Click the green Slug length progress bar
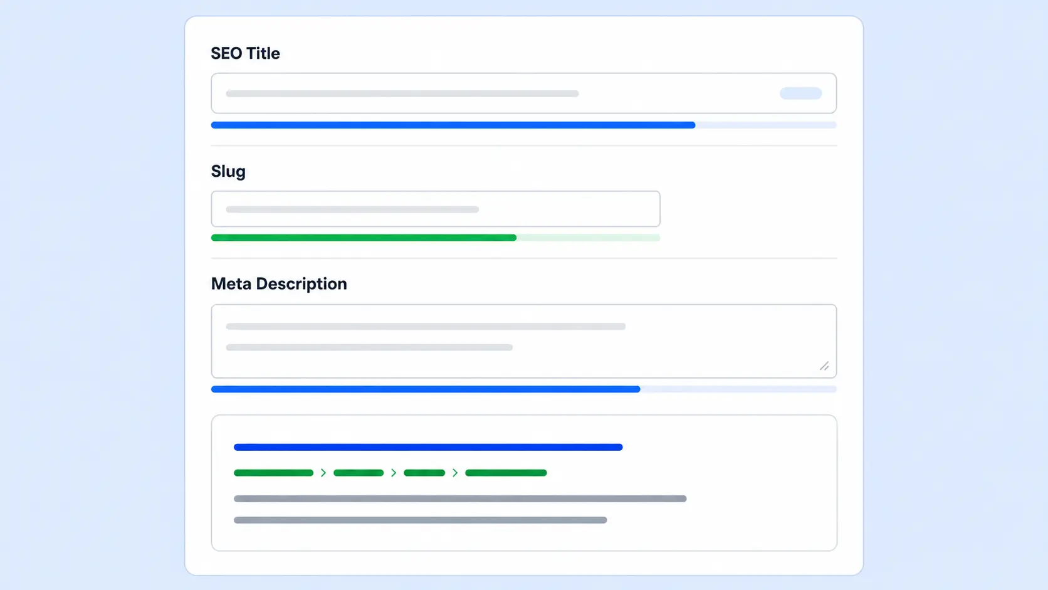 (x=436, y=238)
